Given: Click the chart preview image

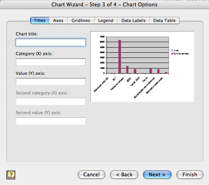Looking at the screenshot, I should (142, 67).
